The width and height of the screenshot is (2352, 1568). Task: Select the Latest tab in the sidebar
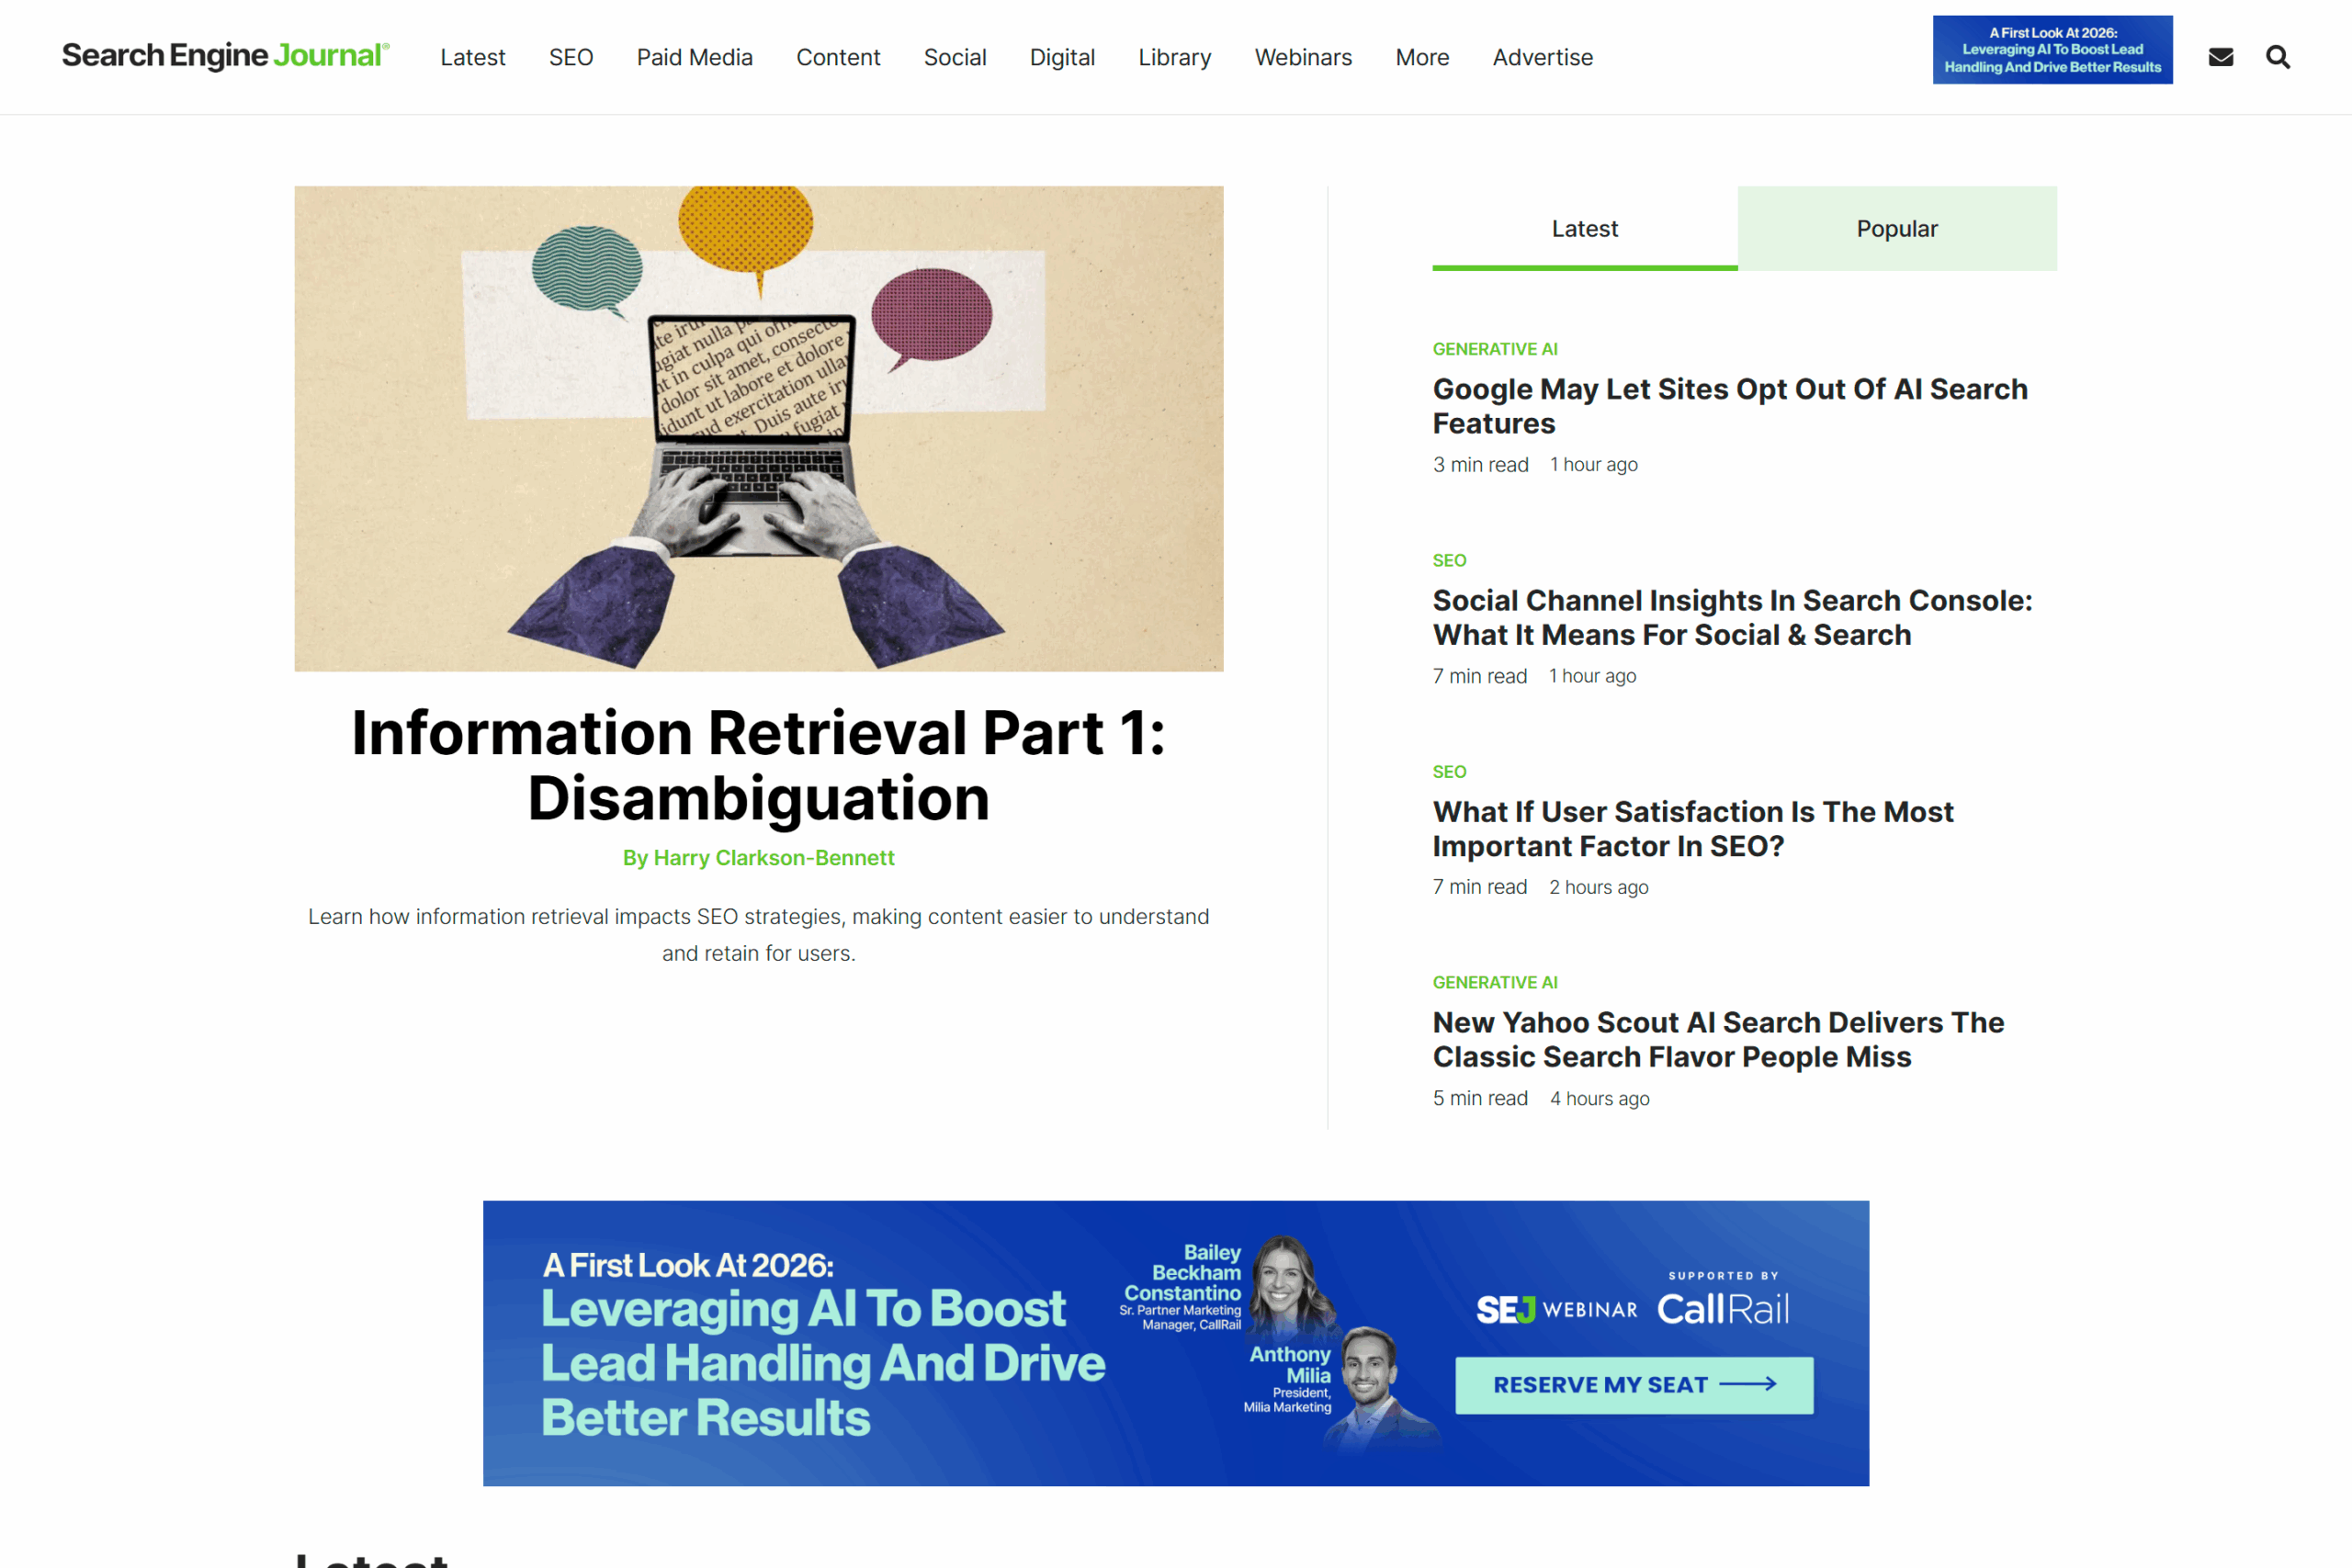pyautogui.click(x=1584, y=228)
